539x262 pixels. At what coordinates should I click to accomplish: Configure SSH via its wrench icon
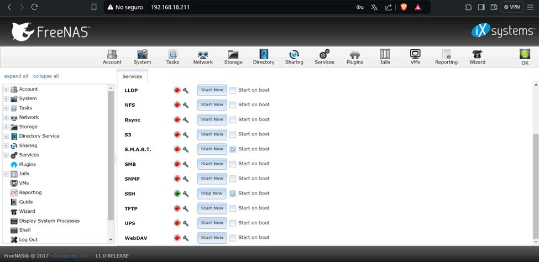pos(186,193)
